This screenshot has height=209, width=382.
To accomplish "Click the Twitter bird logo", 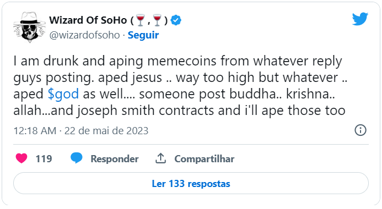I will pos(360,19).
